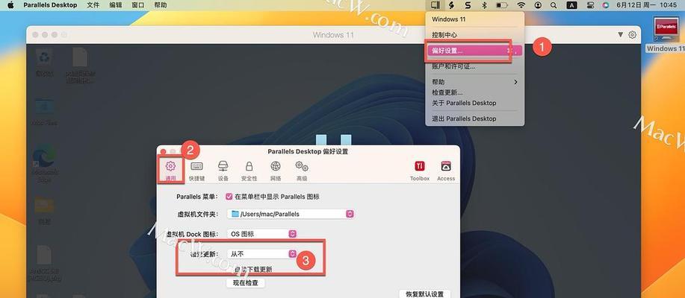Open the 从不 update check dropdown
The height and width of the screenshot is (298, 685).
(x=261, y=253)
